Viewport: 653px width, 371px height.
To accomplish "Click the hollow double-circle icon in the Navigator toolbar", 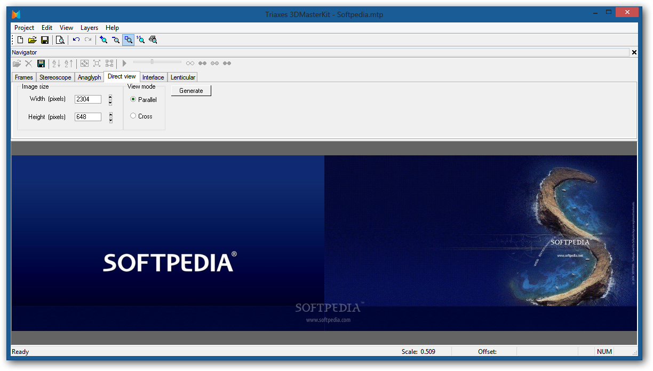I will click(x=190, y=64).
